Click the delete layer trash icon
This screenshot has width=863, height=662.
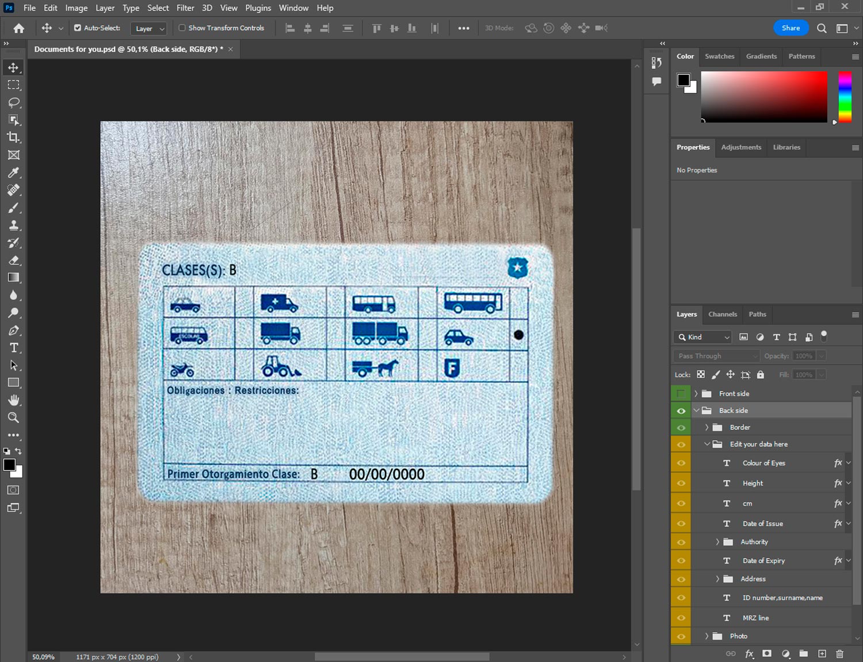[x=839, y=653]
